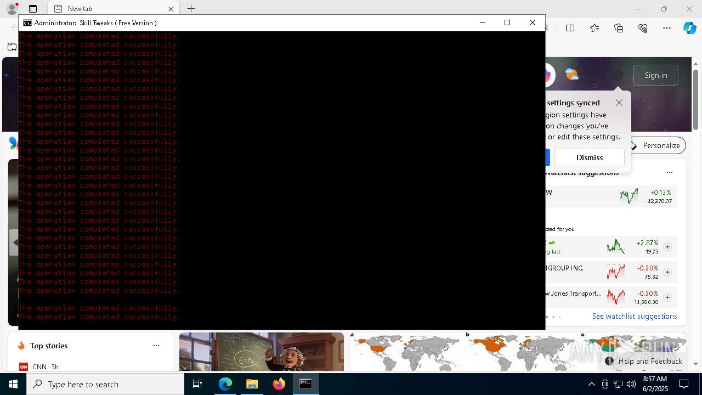The image size is (702, 395).
Task: Open Browser essentials heart icon
Action: pos(643,28)
